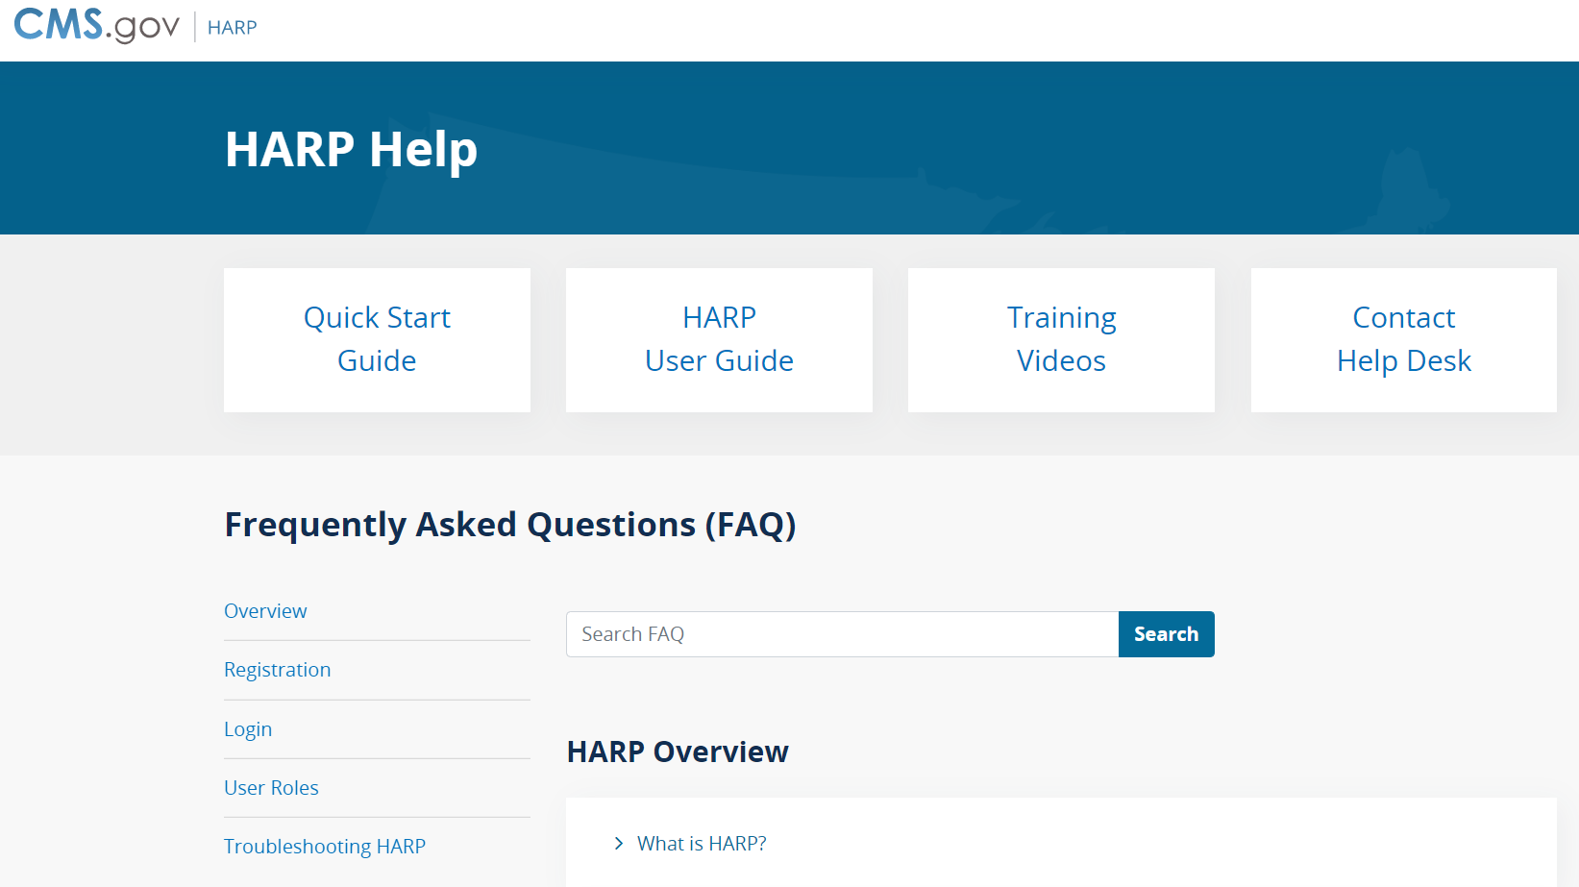Open Troubleshooting HARP in the sidebar
The height and width of the screenshot is (887, 1579).
[325, 847]
